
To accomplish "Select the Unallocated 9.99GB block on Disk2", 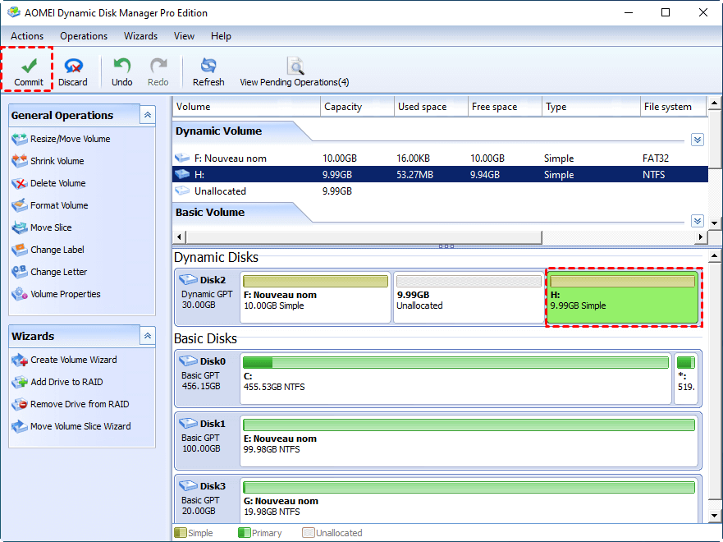I will tap(468, 297).
